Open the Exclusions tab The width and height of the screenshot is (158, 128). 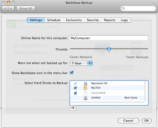point(74,20)
